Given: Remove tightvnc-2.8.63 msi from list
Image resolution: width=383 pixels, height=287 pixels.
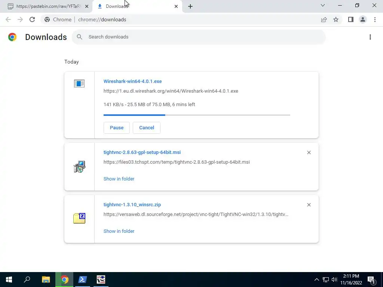Looking at the screenshot, I should coord(309,152).
